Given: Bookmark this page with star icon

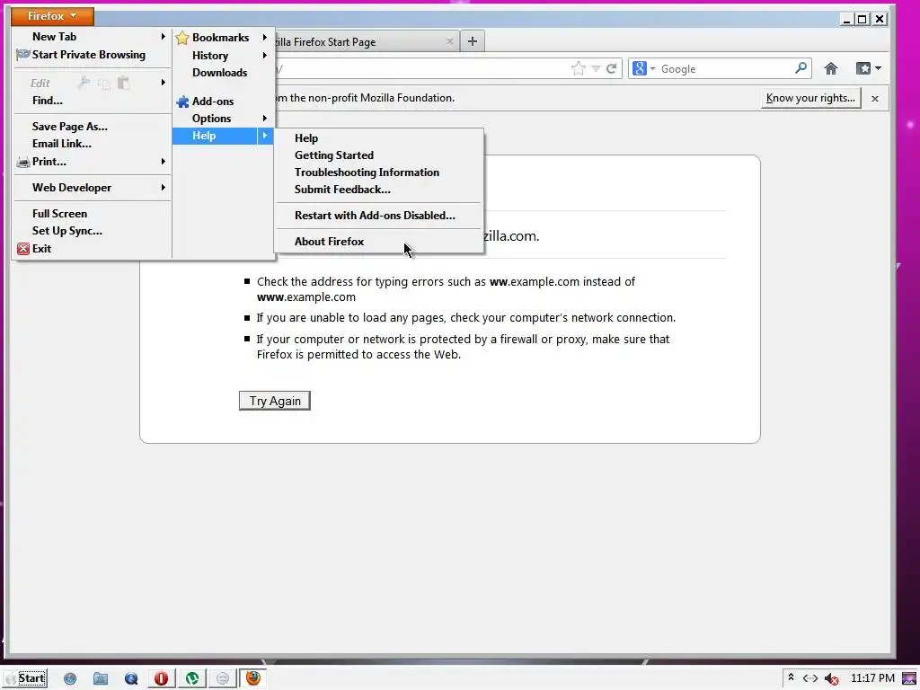Looking at the screenshot, I should tap(578, 68).
